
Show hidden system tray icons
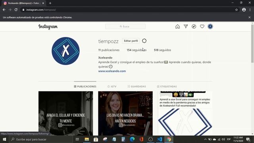[x=205, y=139]
